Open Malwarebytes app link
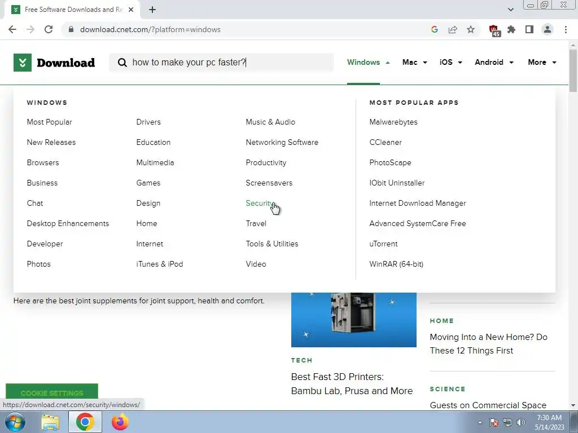Screen dimensions: 578x433 pyautogui.click(x=393, y=122)
